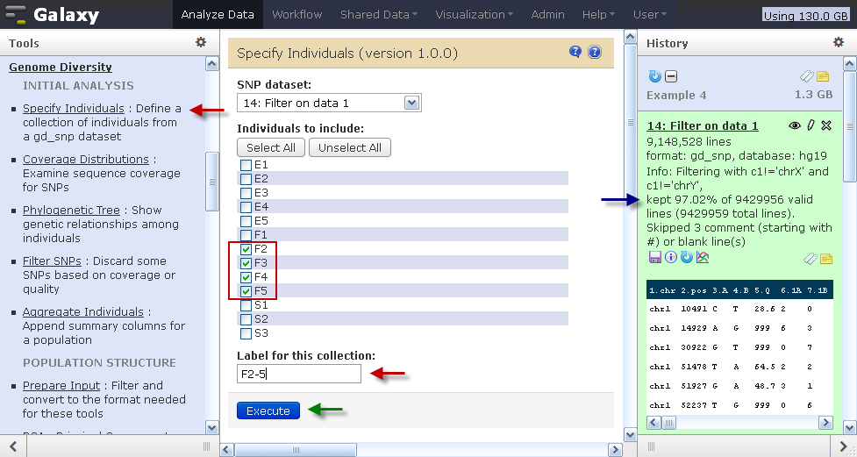Edit history annotation note for Example 4
This screenshot has width=857, height=457.
pyautogui.click(x=823, y=76)
